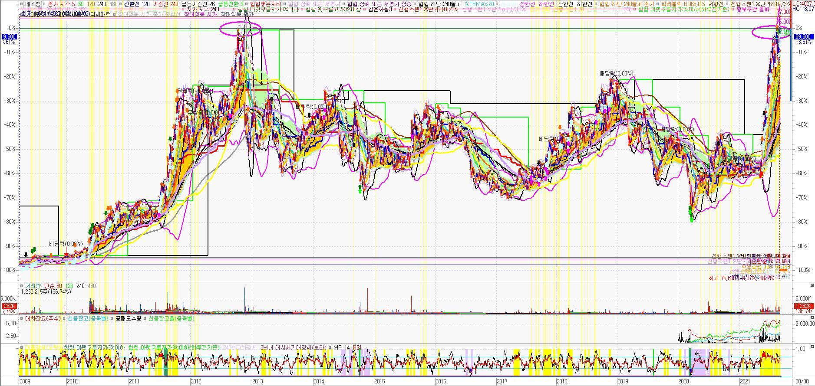Click the 에스엠 stock name label
This screenshot has height=386, width=815.
(33, 4)
